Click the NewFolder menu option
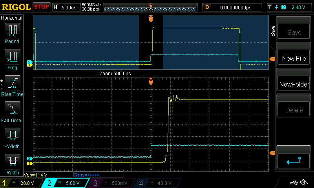The height and width of the screenshot is (188, 314). (294, 84)
